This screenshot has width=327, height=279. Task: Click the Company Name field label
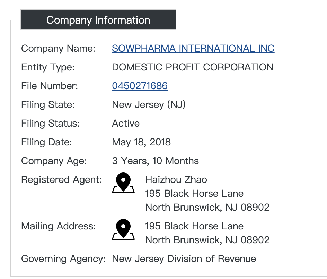click(58, 49)
